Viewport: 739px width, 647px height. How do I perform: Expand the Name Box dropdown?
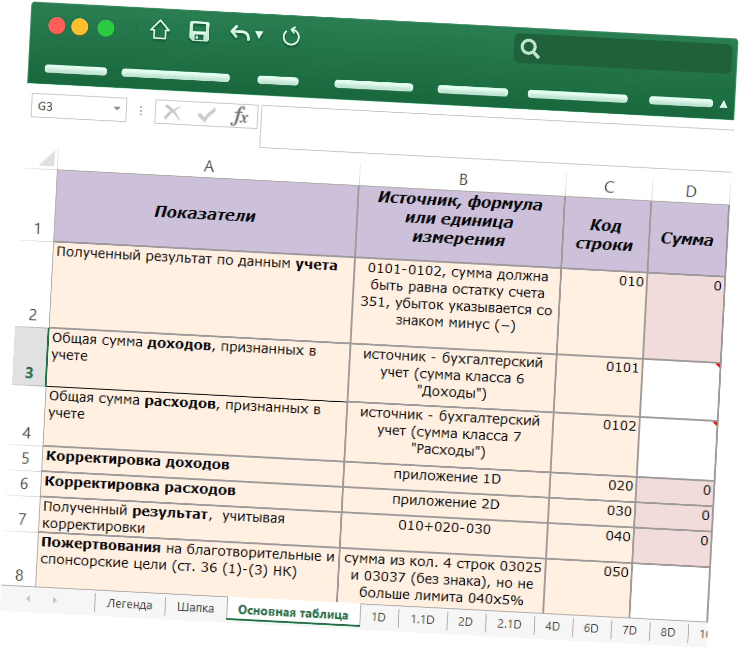click(x=117, y=108)
